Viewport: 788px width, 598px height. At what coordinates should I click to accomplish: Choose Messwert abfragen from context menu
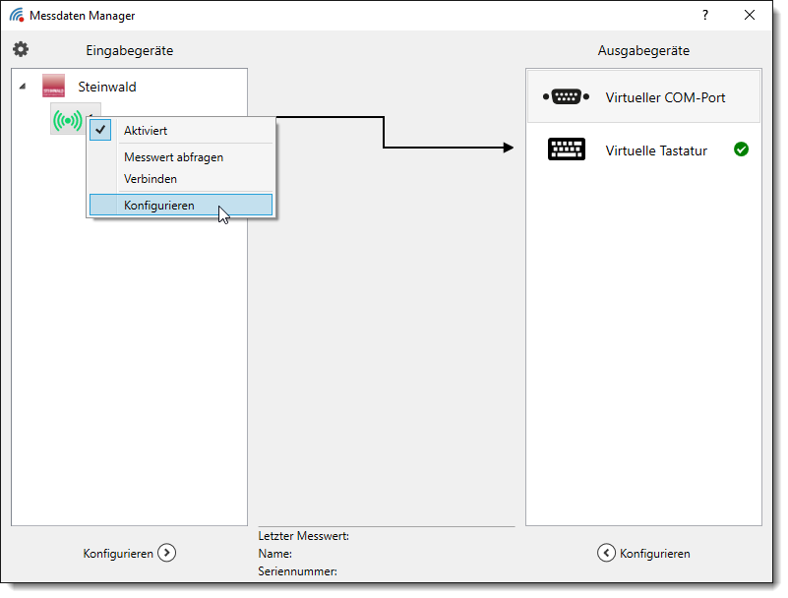coord(173,157)
